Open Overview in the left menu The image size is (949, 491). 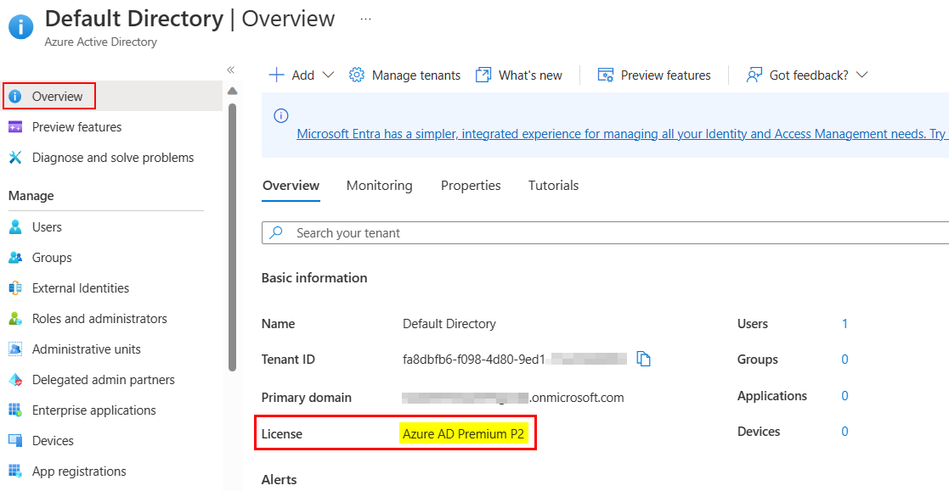(x=113, y=97)
